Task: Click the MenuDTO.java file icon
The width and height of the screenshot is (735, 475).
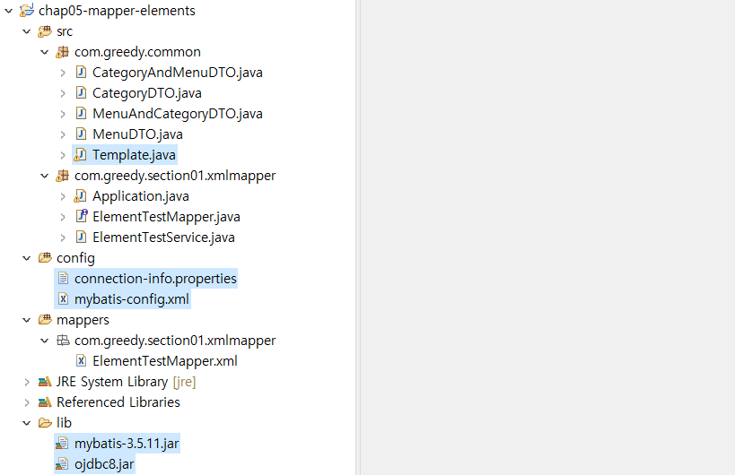Action: point(81,134)
